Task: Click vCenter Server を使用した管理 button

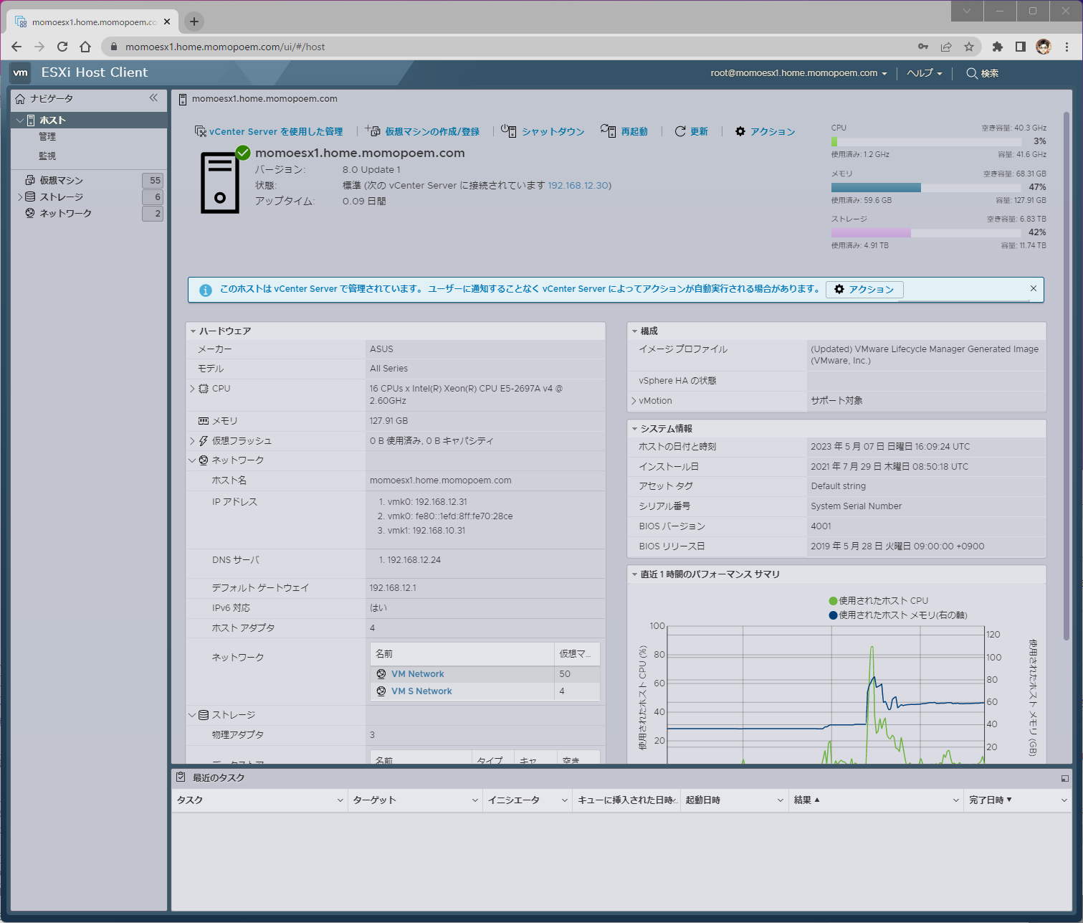Action: pos(269,131)
